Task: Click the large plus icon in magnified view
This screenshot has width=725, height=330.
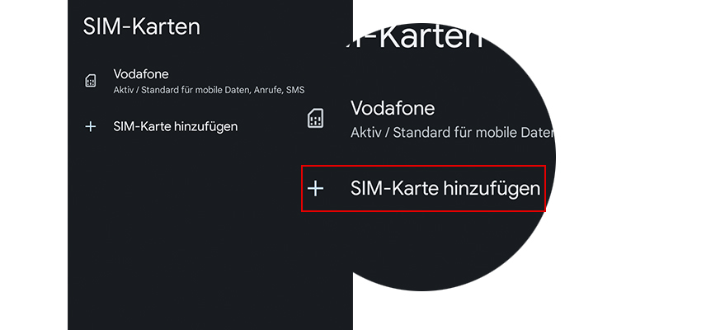Action: tap(315, 189)
